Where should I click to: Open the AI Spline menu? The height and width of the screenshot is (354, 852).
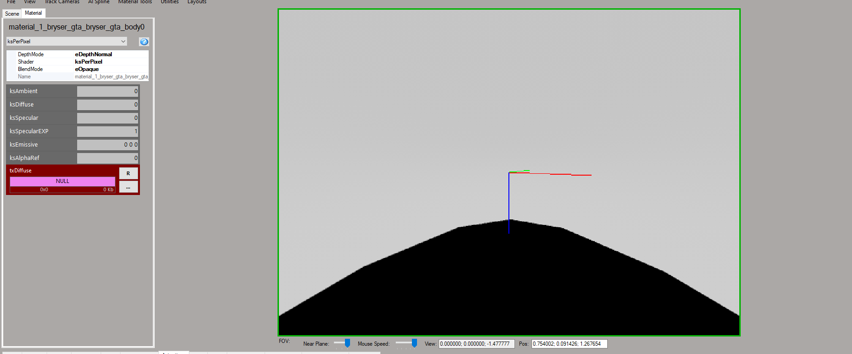[99, 2]
